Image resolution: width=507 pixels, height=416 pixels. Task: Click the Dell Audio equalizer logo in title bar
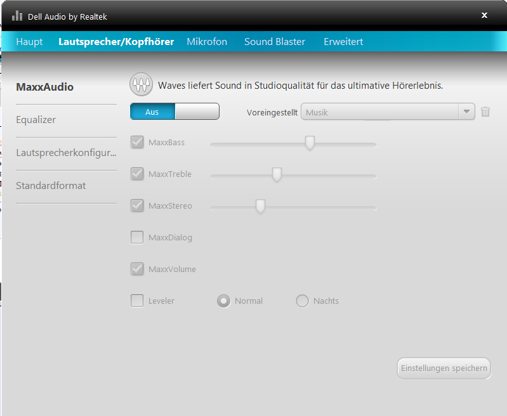pos(16,16)
